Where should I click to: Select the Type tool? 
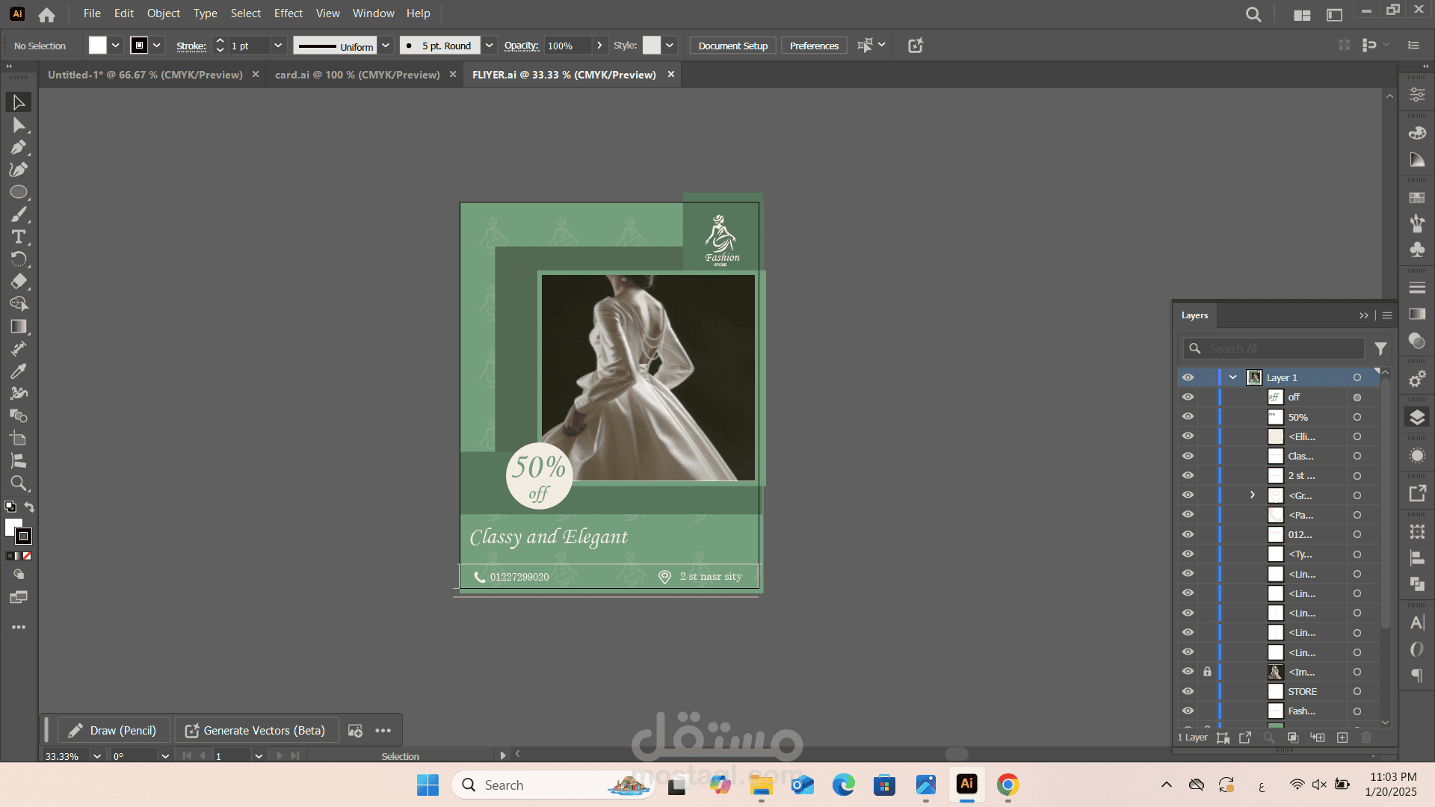[19, 237]
